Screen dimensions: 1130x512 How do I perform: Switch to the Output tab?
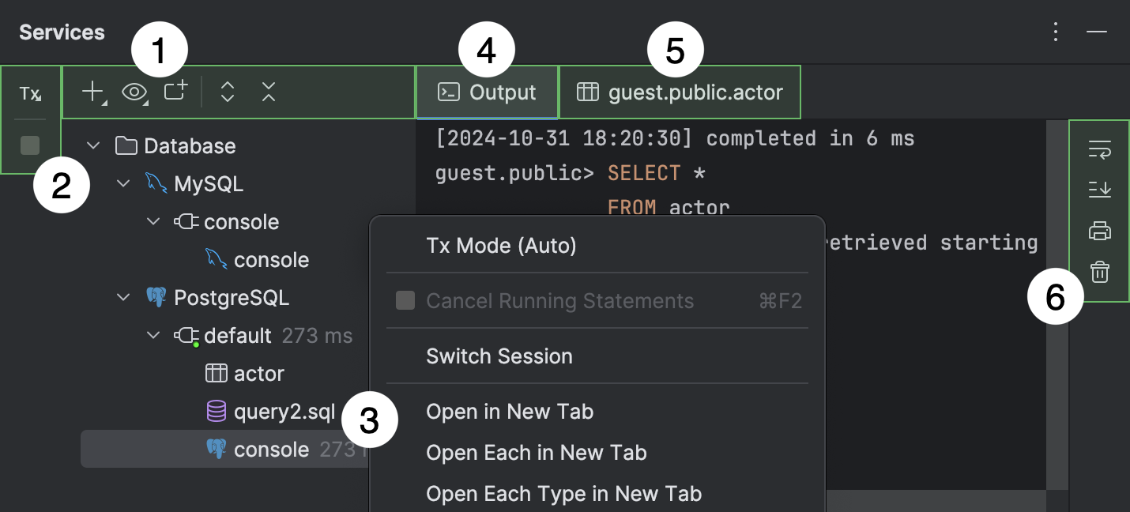487,92
